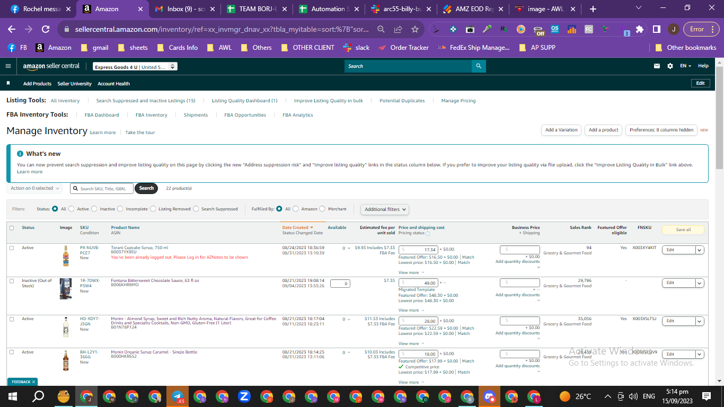Open the Listing Quality Dashboard tool

[x=245, y=101]
